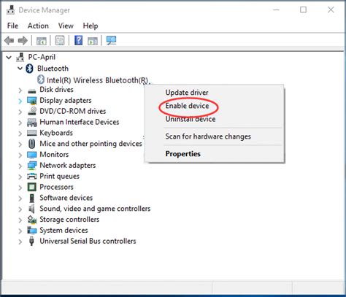Click the Mice and other pointing devices icon
346x297 pixels.
point(31,144)
